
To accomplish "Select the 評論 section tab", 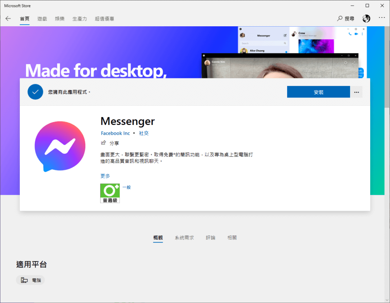I will tap(211, 238).
